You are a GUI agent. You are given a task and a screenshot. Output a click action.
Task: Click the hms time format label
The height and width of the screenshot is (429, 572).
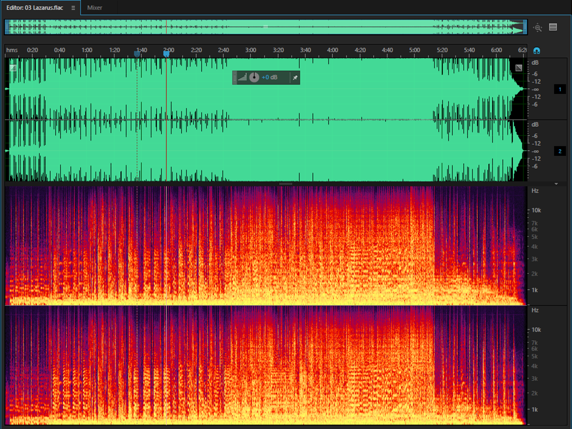tap(12, 50)
